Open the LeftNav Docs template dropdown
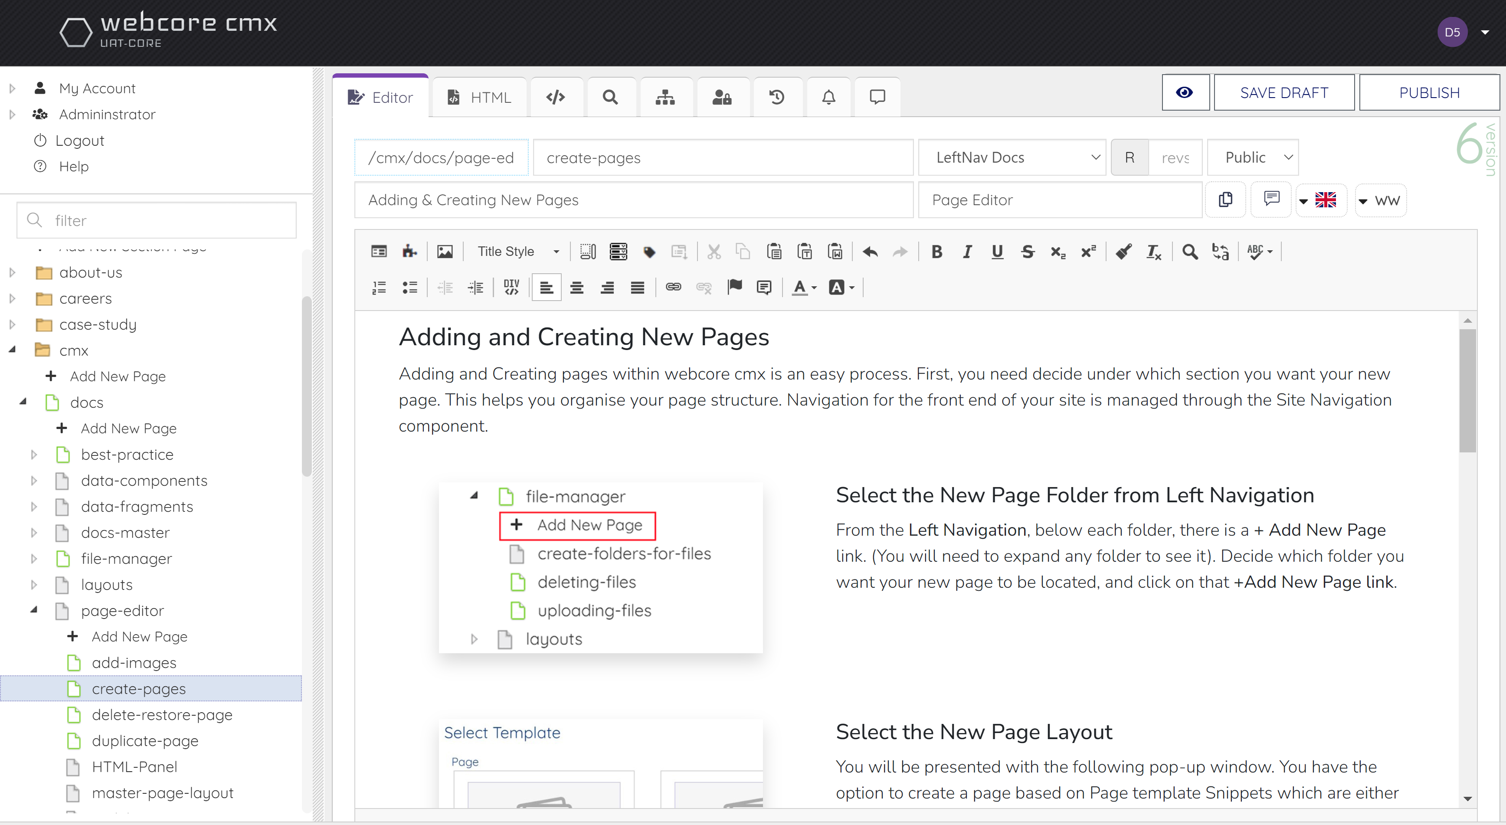Viewport: 1506px width, 825px height. [x=1012, y=157]
